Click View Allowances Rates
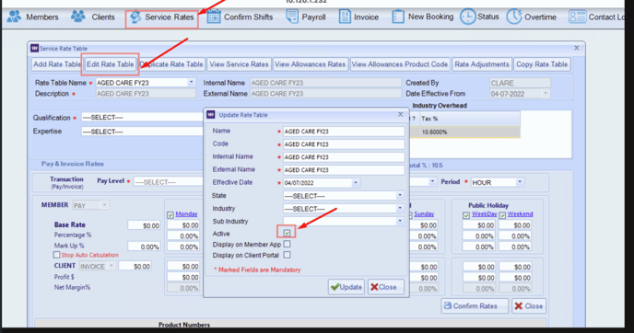The height and width of the screenshot is (333, 634). tap(310, 64)
